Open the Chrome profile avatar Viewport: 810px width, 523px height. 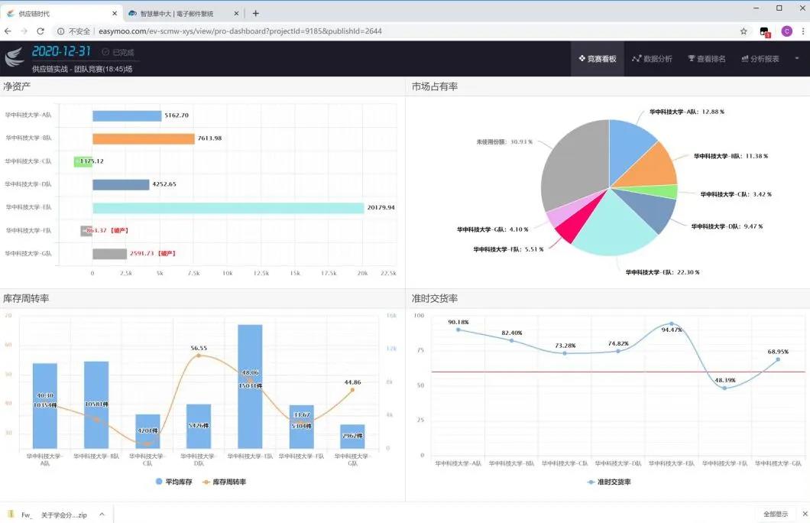[x=786, y=31]
